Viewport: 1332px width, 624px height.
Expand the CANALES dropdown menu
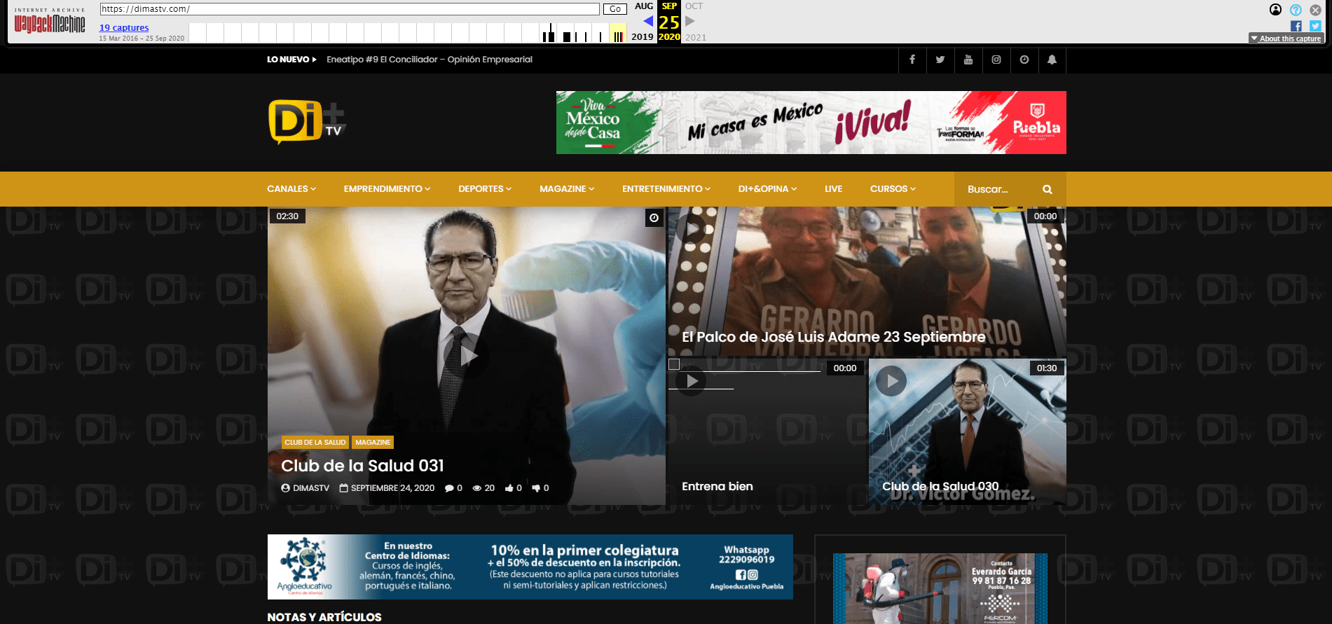click(x=291, y=189)
